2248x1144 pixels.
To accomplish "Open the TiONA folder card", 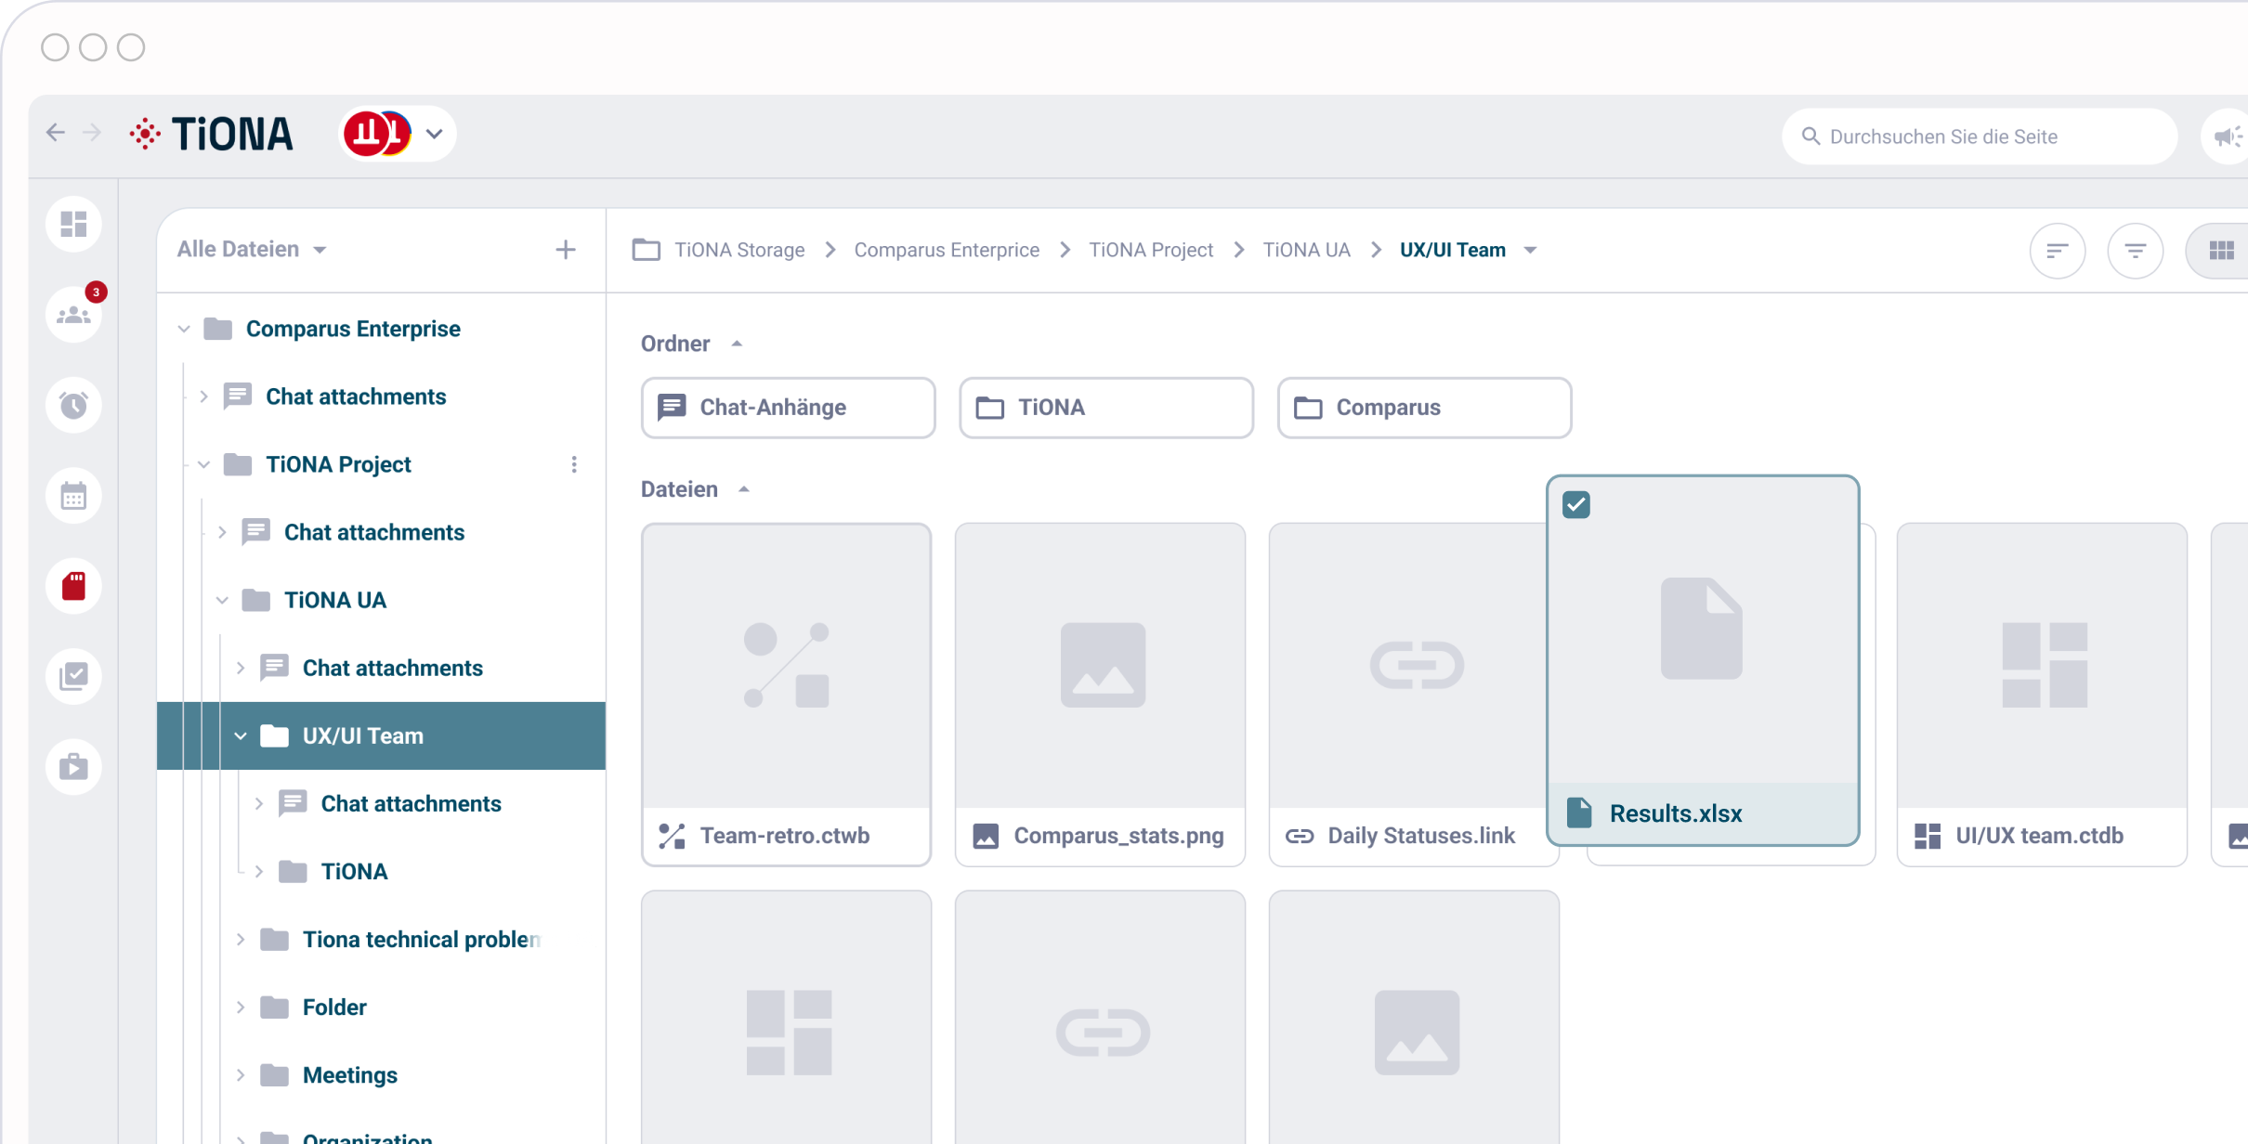I will pos(1105,407).
